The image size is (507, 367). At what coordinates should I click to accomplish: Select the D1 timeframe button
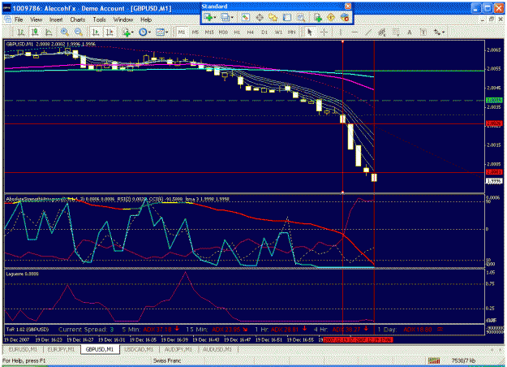[x=264, y=32]
